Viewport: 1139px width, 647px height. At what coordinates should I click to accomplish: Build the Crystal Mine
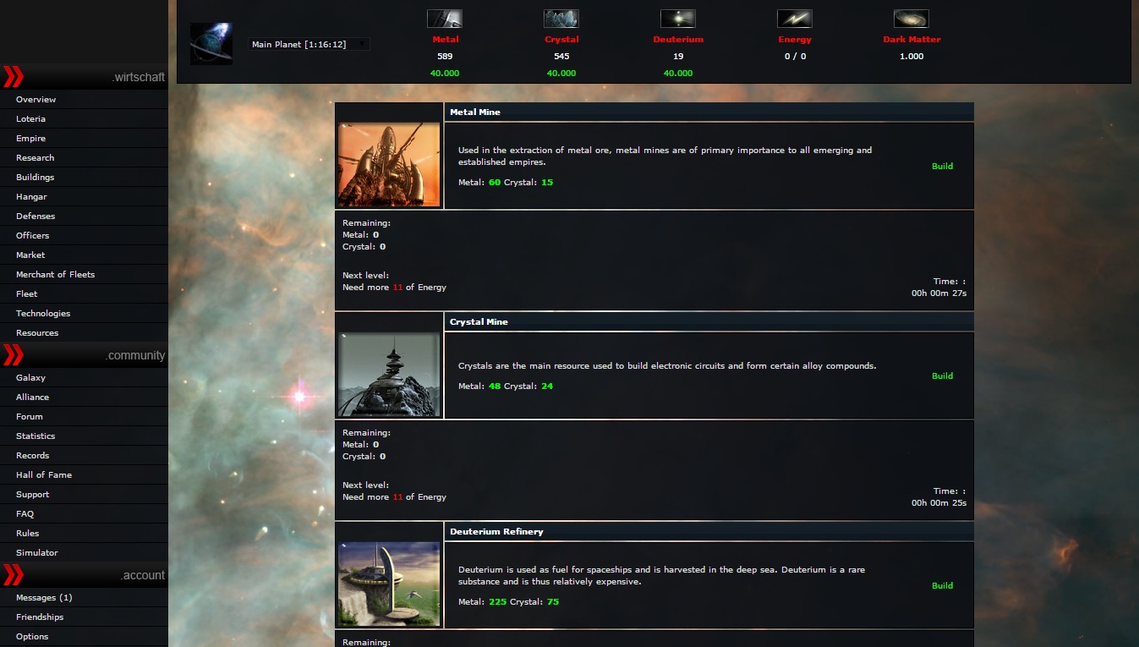click(x=942, y=376)
